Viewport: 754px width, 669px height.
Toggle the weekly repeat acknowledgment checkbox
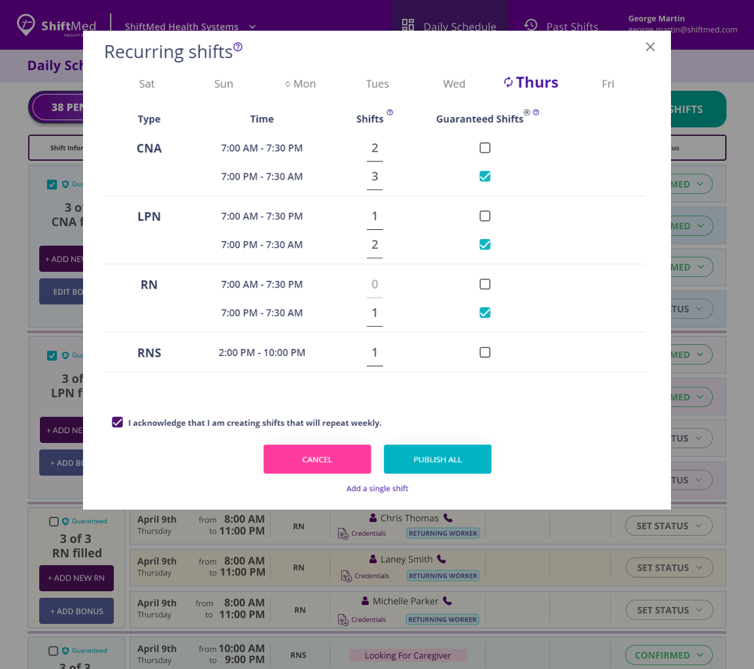coord(118,423)
